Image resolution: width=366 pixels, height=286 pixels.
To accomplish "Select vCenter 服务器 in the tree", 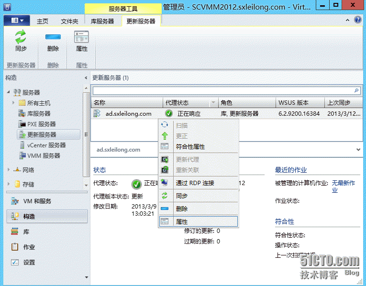I will point(43,145).
